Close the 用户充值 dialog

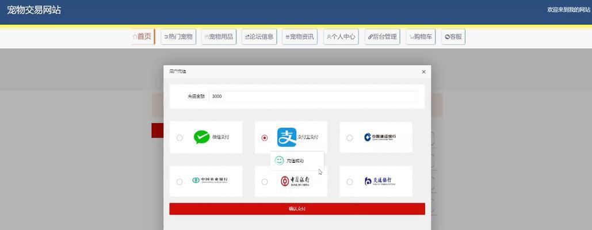pos(423,72)
